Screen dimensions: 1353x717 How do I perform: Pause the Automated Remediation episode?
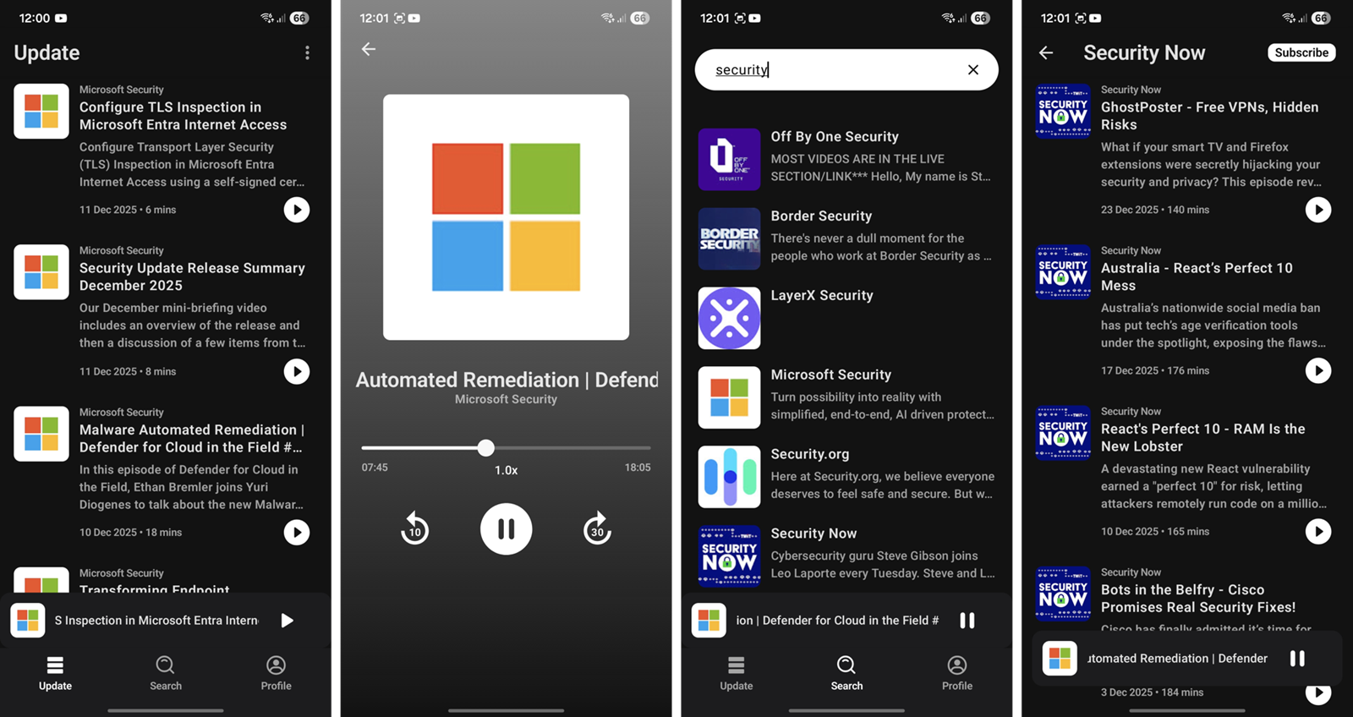pyautogui.click(x=506, y=529)
